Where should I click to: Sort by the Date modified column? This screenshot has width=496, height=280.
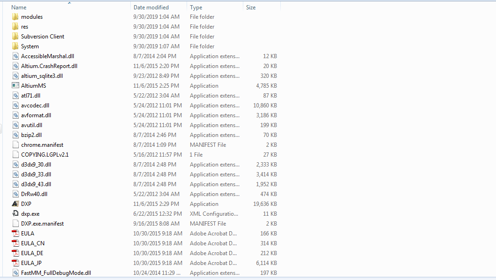[x=151, y=8]
